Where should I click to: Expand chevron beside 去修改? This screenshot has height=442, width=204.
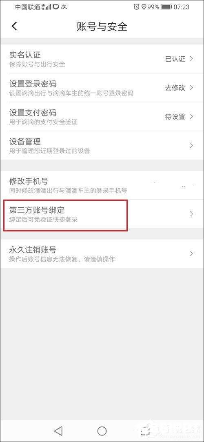point(192,87)
